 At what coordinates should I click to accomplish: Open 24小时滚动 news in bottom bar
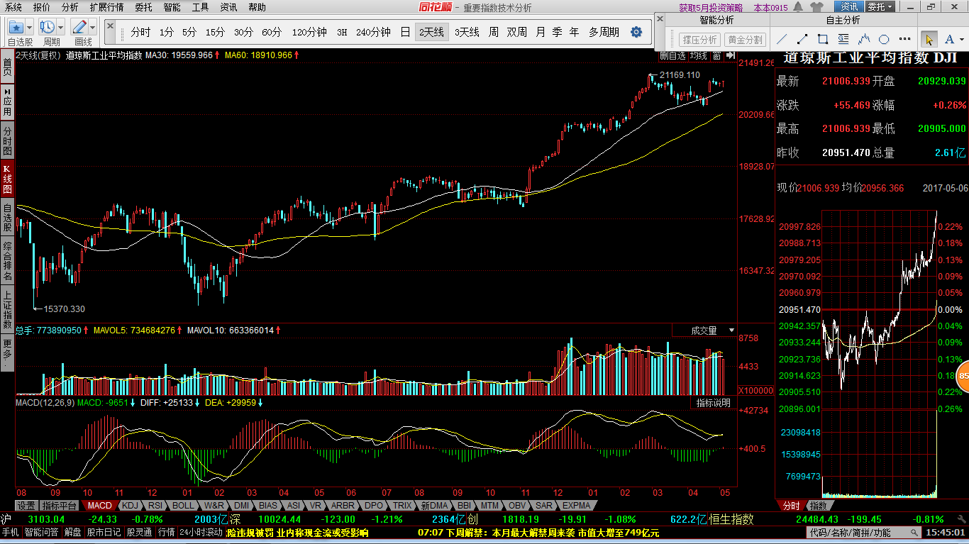201,533
